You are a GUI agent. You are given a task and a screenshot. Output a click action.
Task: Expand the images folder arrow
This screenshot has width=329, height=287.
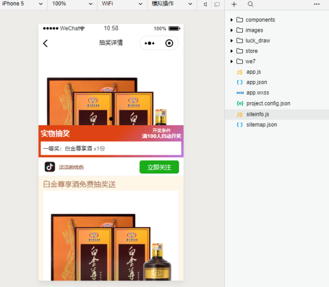[231, 30]
